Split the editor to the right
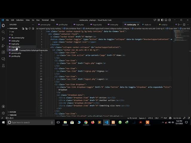The height and width of the screenshot is (143, 191). pos(184,24)
